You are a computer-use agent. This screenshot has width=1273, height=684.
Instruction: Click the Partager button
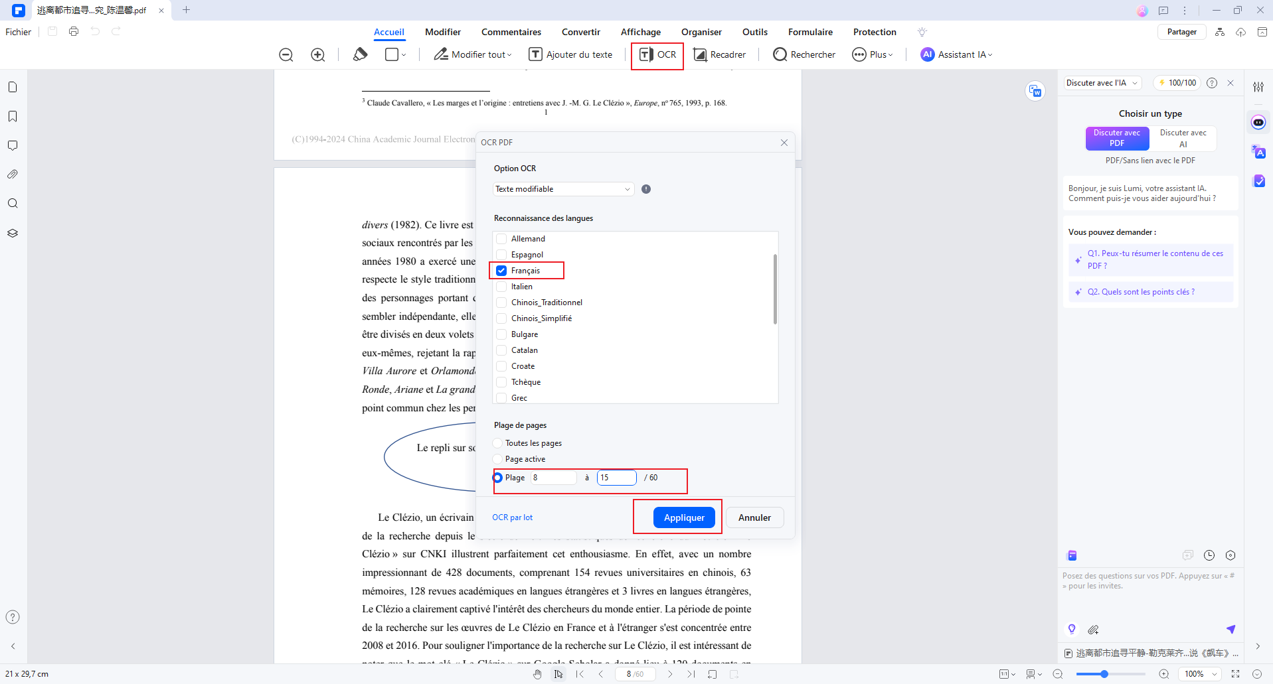pos(1182,32)
